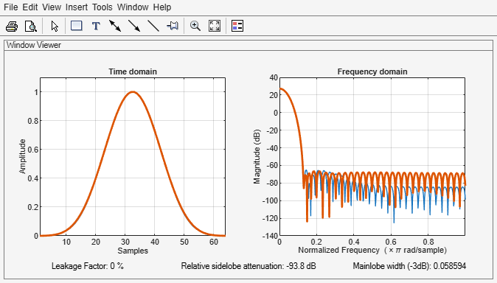Click the Samples x-axis label

pyautogui.click(x=133, y=251)
